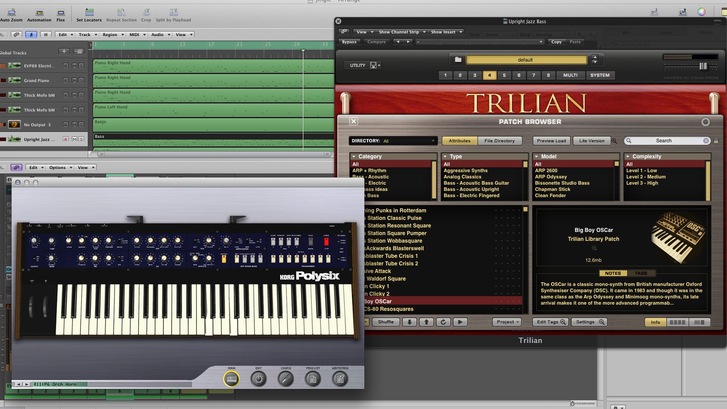Click the No Output 3 track icon
The width and height of the screenshot is (727, 409).
point(14,124)
